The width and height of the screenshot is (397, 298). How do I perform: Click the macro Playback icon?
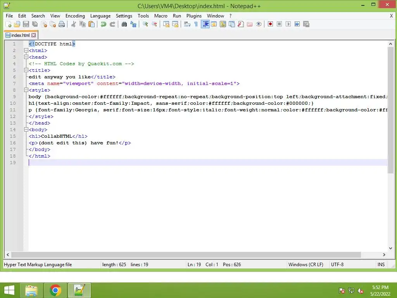coord(288,24)
